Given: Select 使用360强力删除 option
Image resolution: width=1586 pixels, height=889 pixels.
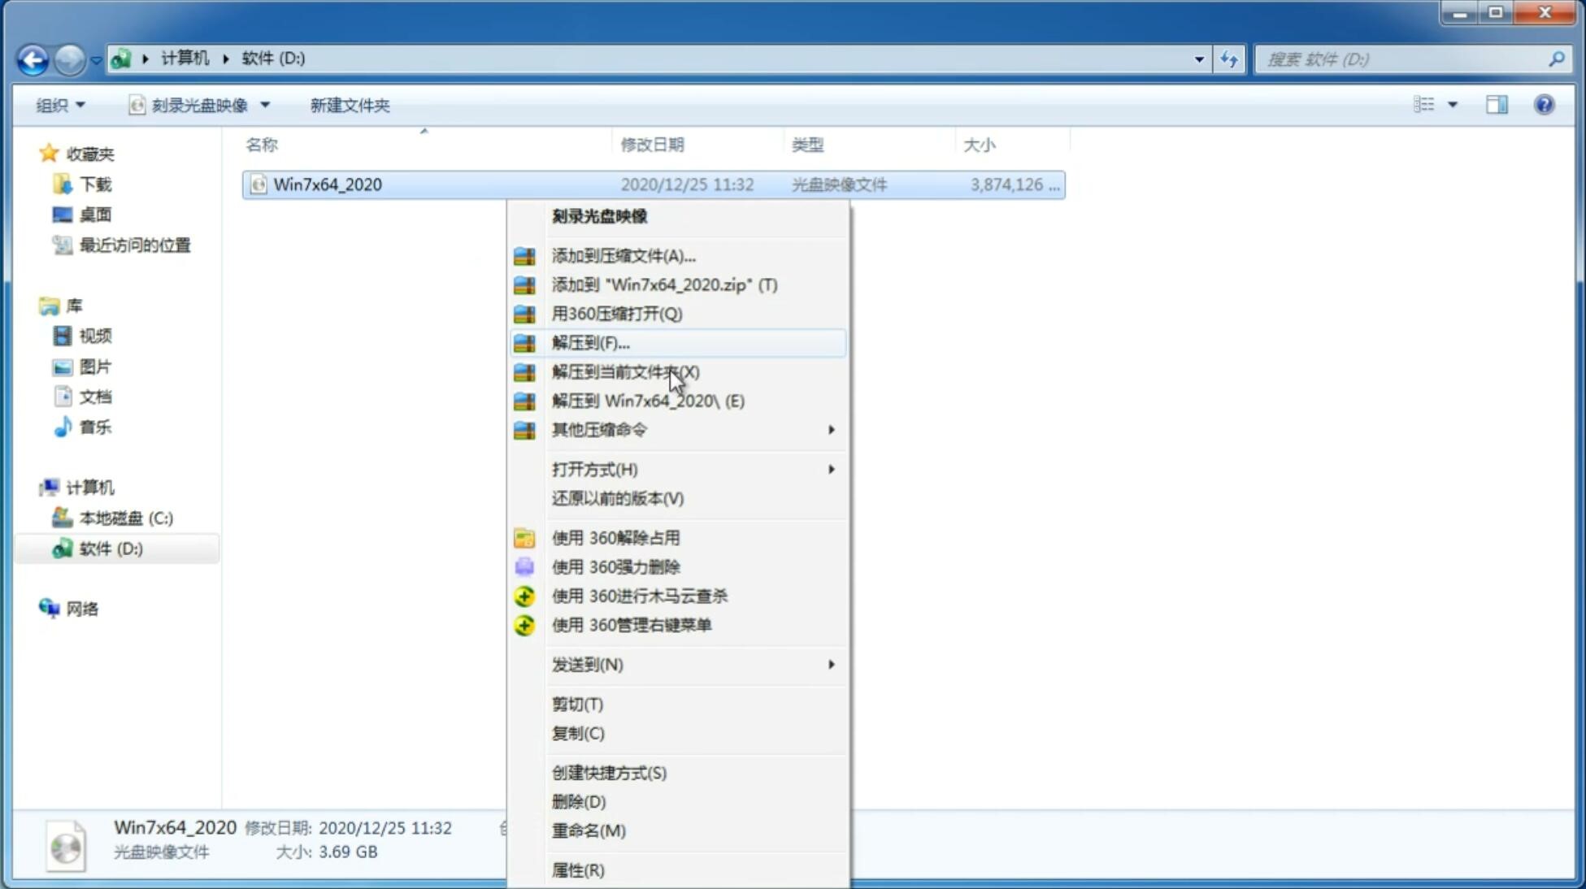Looking at the screenshot, I should [x=615, y=566].
